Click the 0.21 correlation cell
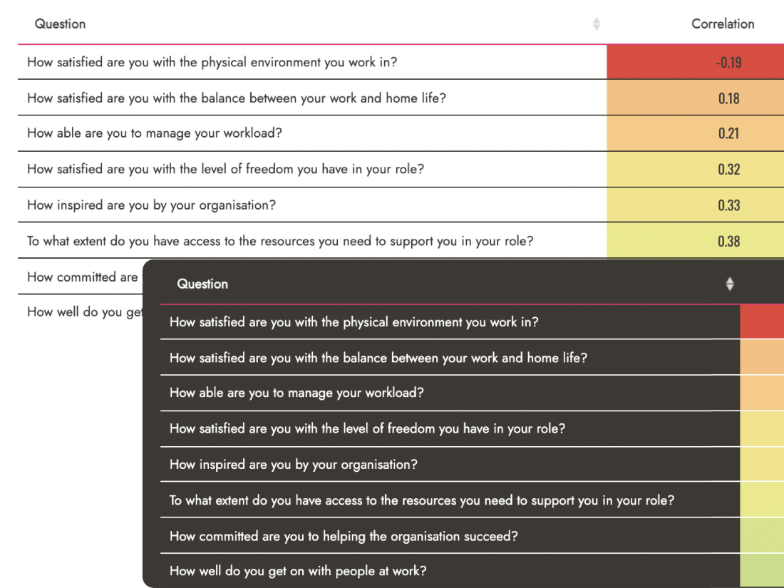 coord(728,134)
